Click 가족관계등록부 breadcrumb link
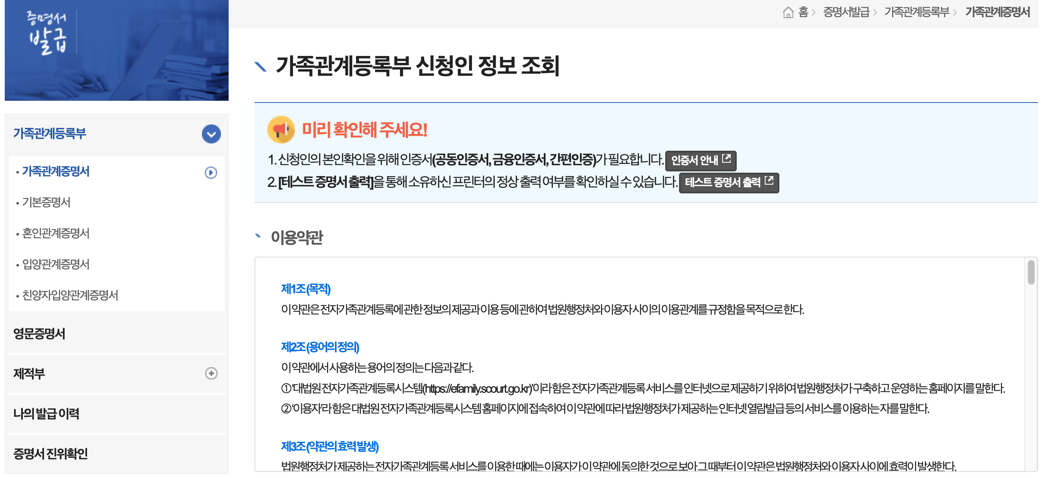This screenshot has width=1042, height=478. point(917,12)
